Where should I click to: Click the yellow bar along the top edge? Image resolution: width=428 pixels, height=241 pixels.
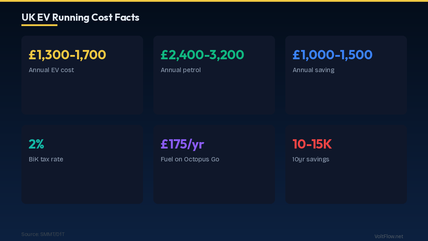pos(214,1)
